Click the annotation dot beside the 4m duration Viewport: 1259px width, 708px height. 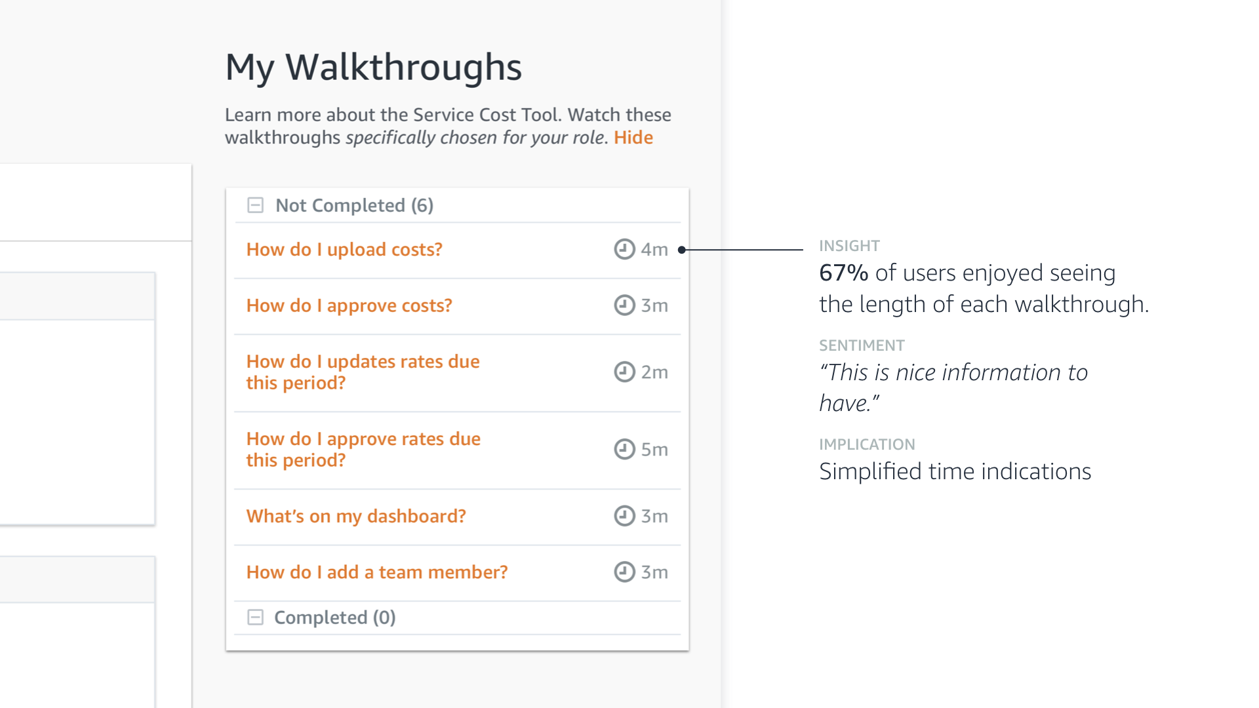pyautogui.click(x=682, y=250)
